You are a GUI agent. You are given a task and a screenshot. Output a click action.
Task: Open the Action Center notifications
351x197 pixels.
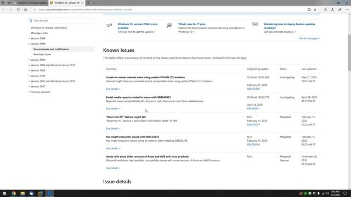345,193
